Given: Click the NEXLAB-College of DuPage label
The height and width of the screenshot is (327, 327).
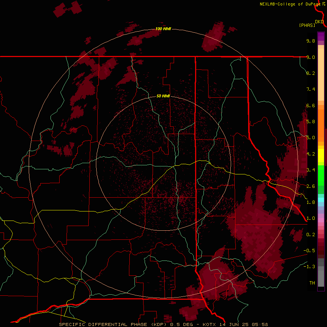Looking at the screenshot, I should (290, 4).
